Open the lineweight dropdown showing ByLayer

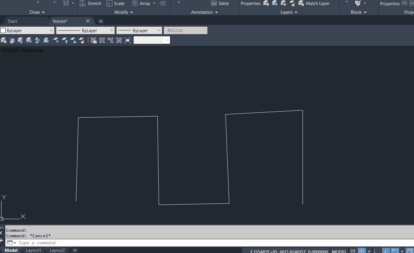pyautogui.click(x=139, y=30)
